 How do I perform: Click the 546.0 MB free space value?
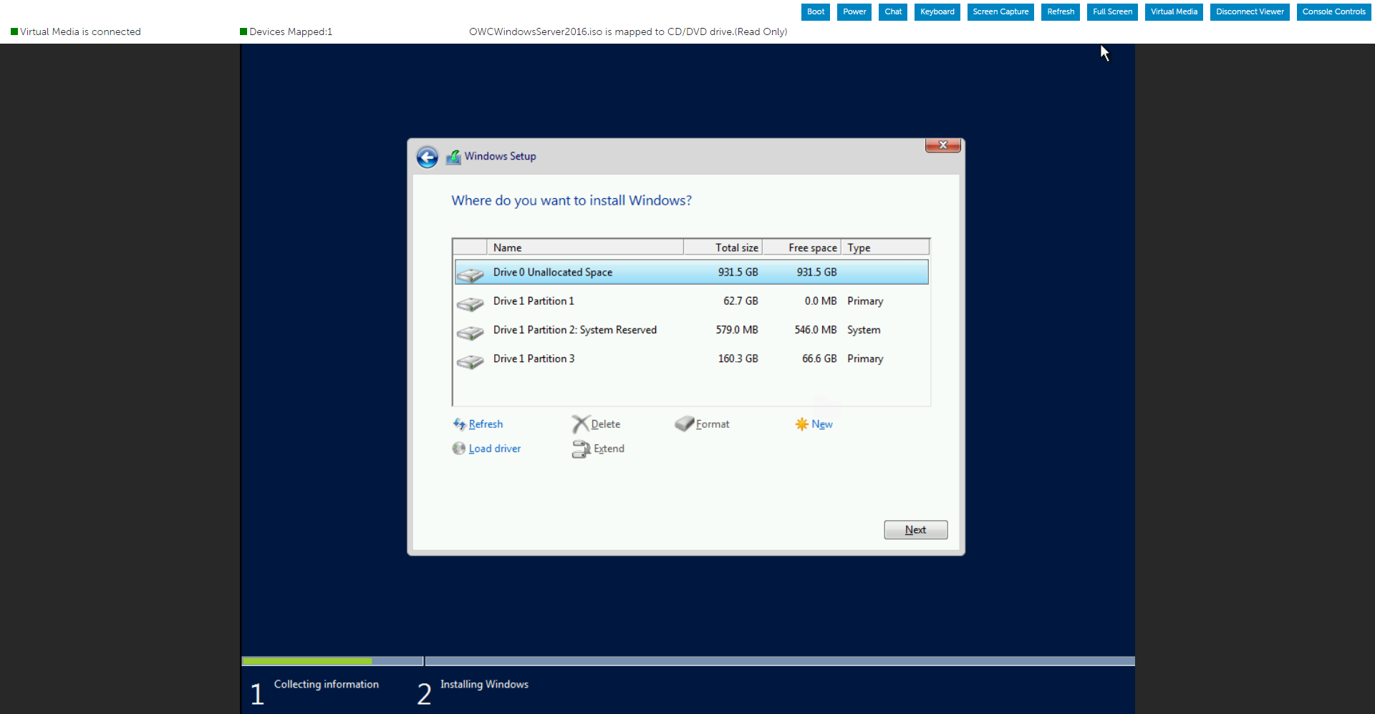coord(815,330)
